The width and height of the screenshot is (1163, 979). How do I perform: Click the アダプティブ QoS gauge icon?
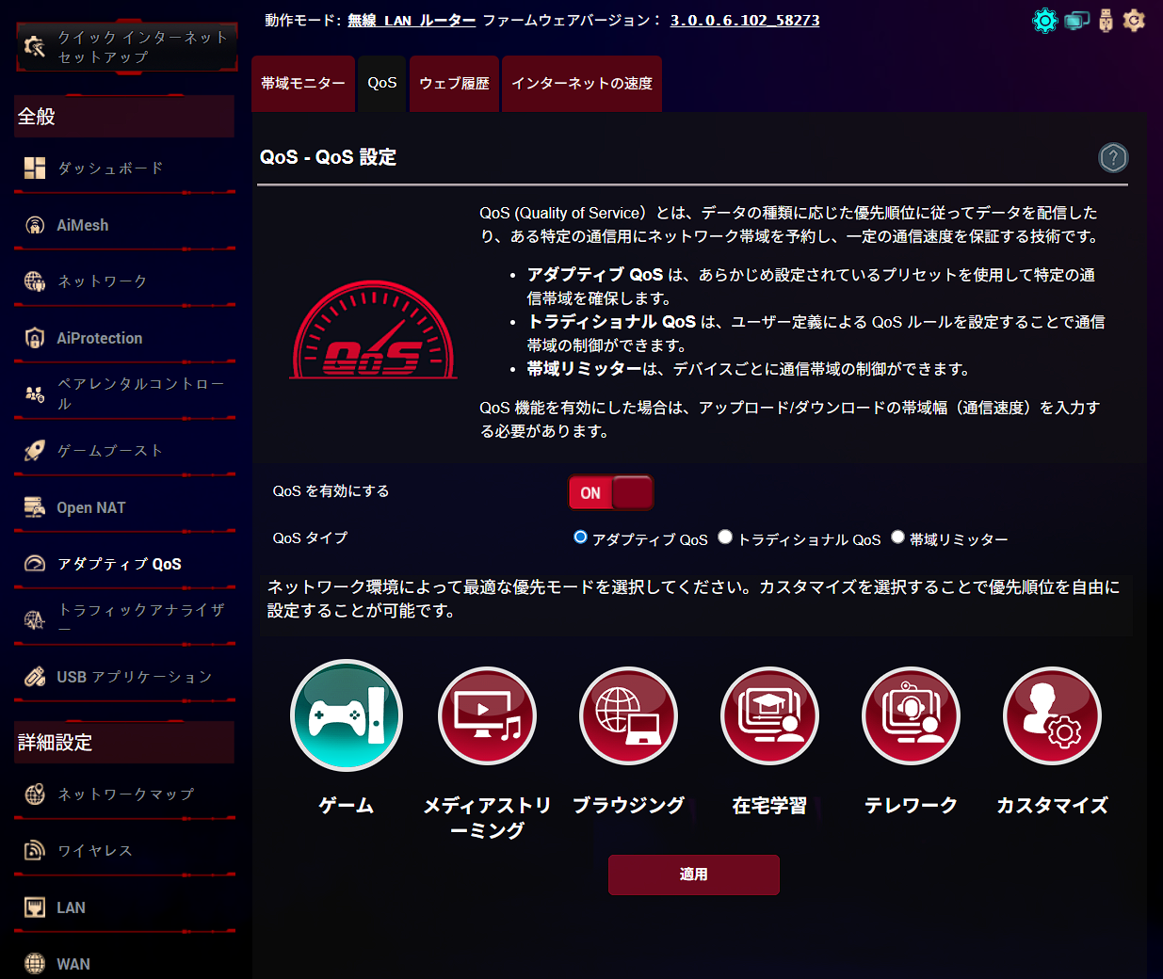35,564
